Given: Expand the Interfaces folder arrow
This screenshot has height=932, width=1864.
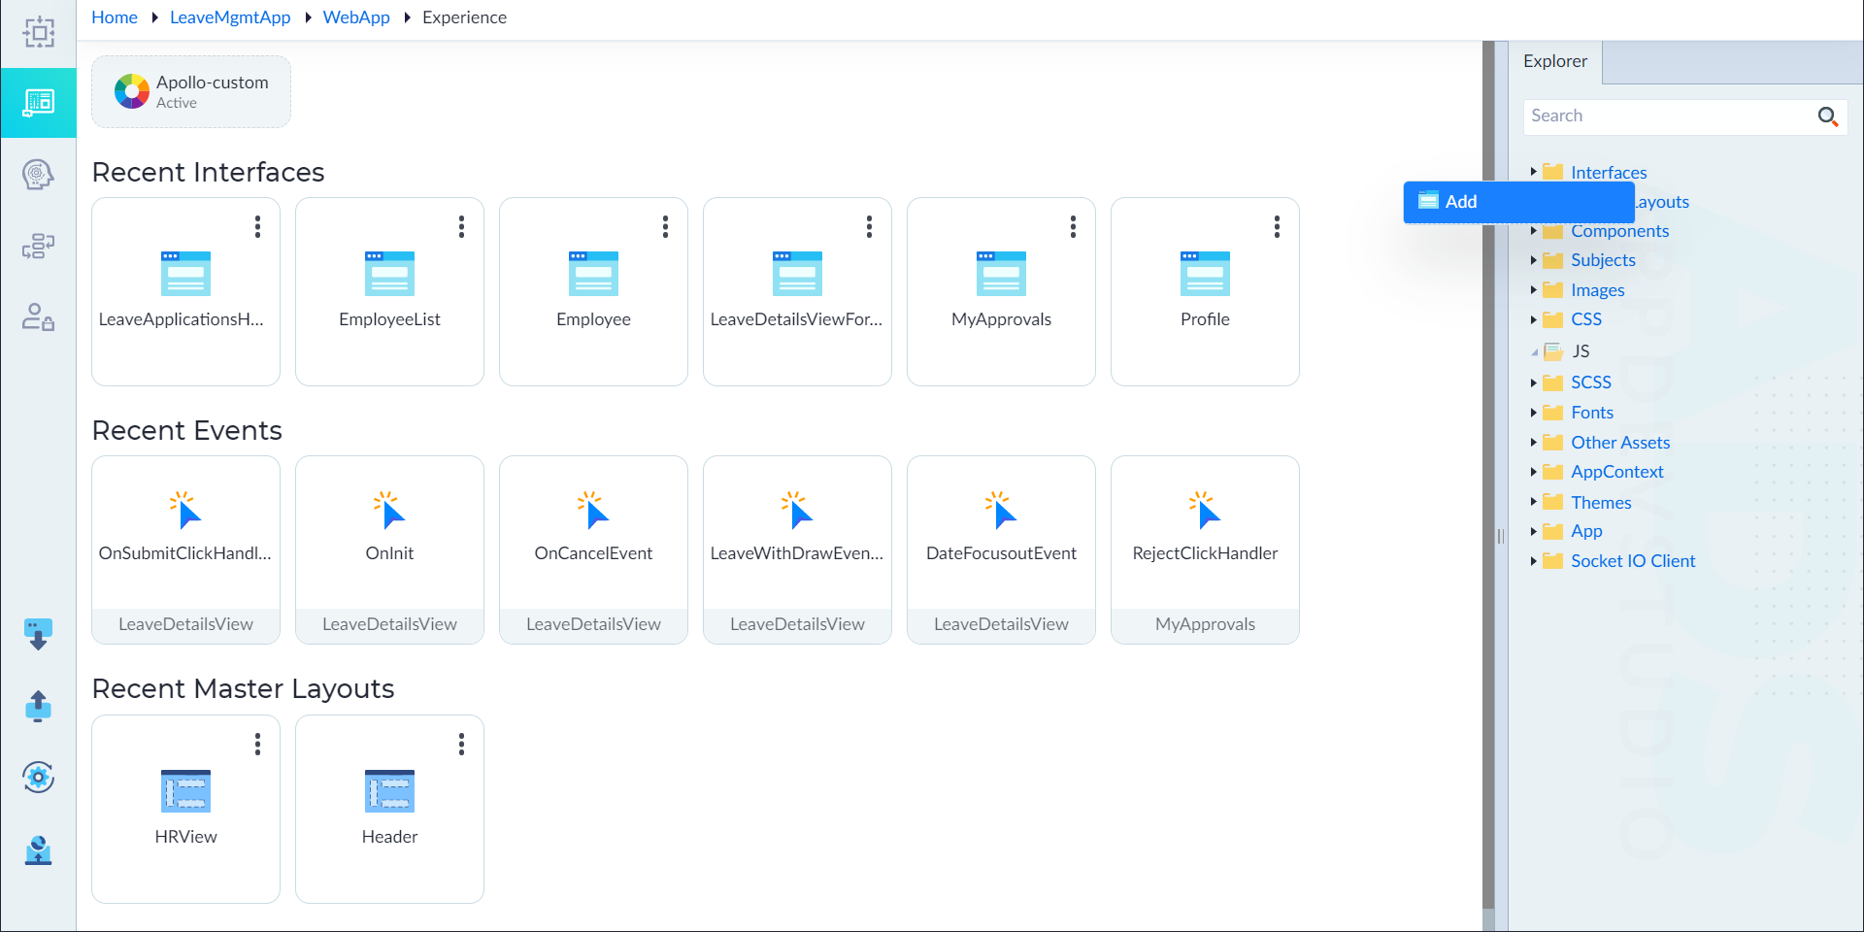Looking at the screenshot, I should coord(1533,172).
